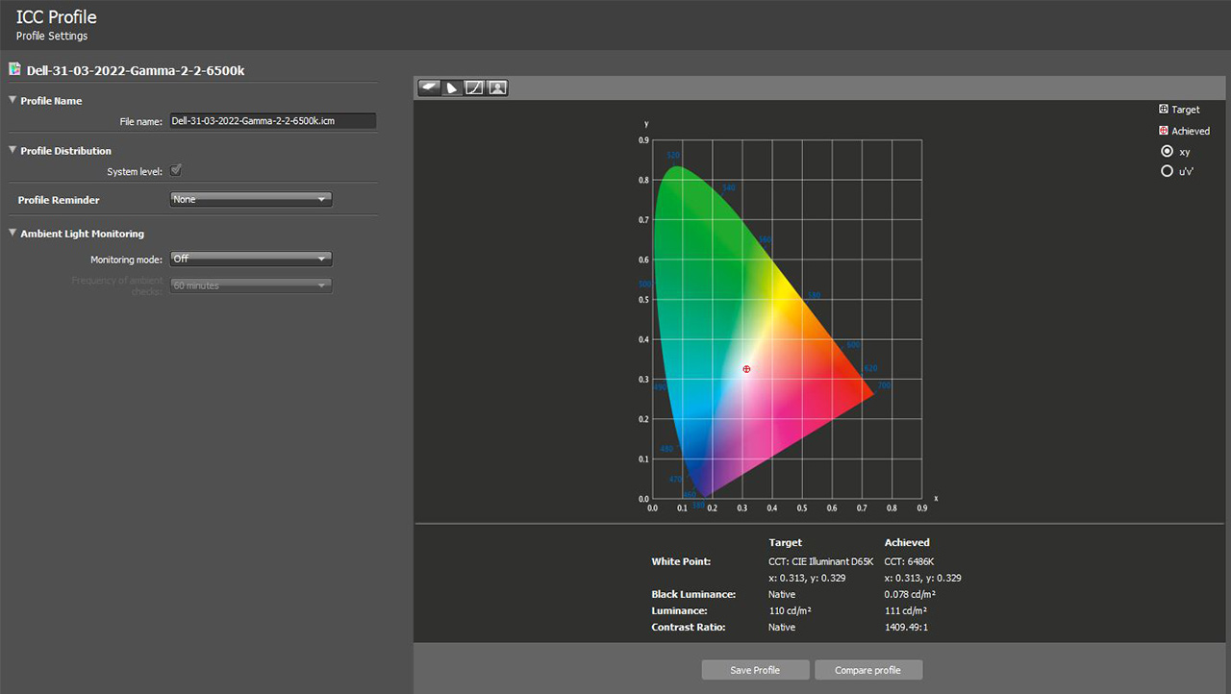Collapse the Ambient Light Monitoring section
This screenshot has width=1231, height=694.
(x=13, y=233)
